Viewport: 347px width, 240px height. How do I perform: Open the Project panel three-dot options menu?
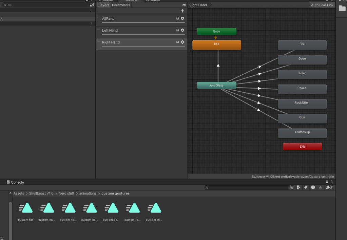332,182
